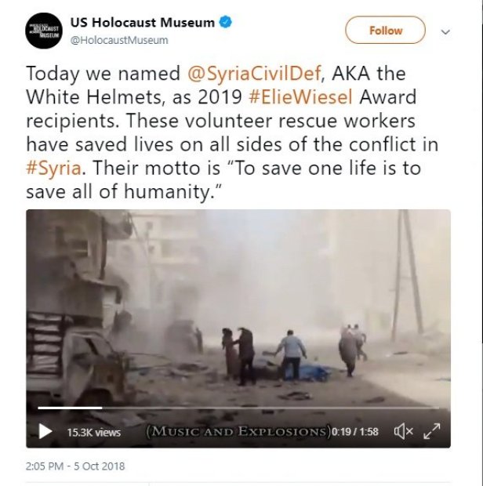Open the #Syria hashtag link

point(53,169)
